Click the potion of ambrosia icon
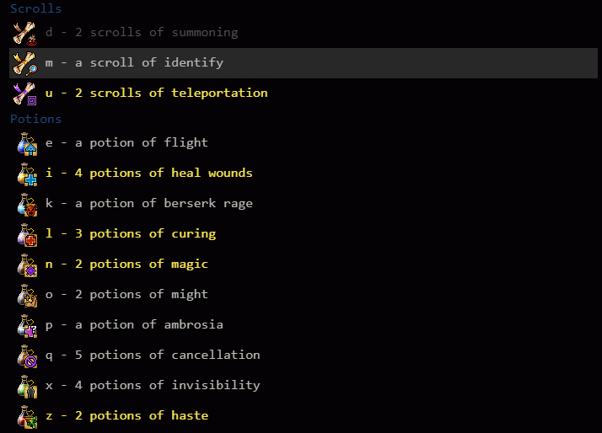Screen dimensions: 602x433 [27, 326]
